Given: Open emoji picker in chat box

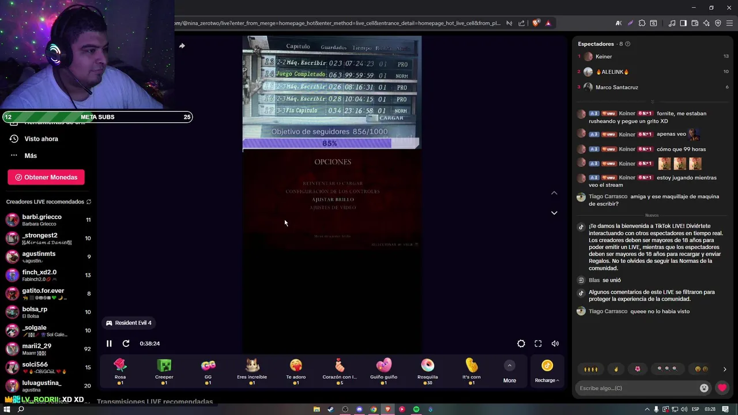Looking at the screenshot, I should pyautogui.click(x=704, y=388).
